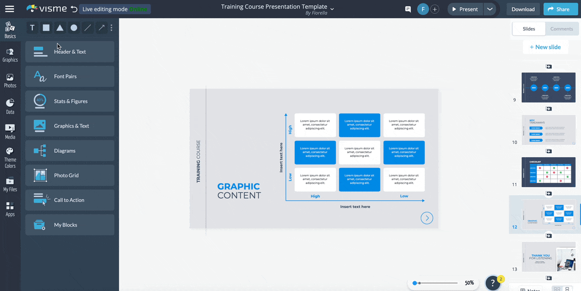Open the Apps panel
581x291 pixels.
pyautogui.click(x=10, y=209)
